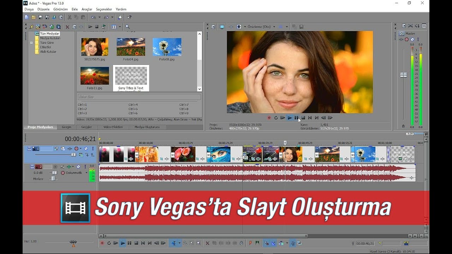This screenshot has width=452, height=254.
Task: Click the Delete X icon in bottom toolbar
Action: coord(208,243)
